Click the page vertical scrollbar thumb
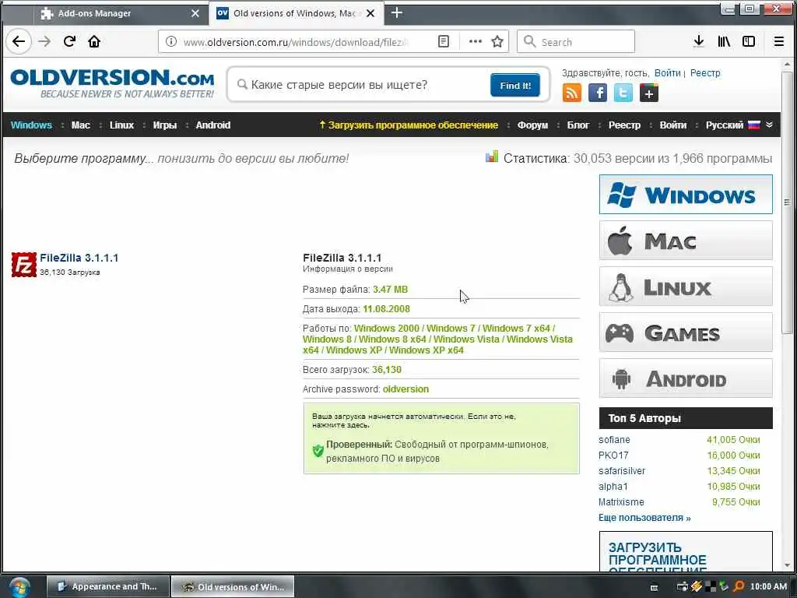797x598 pixels. 788,202
